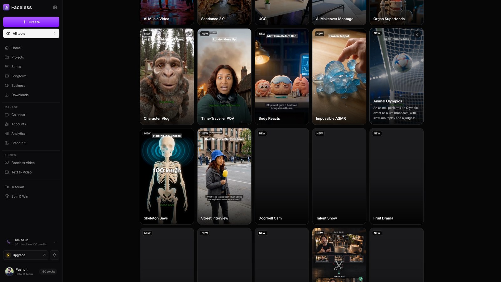
Task: Collapse the sidebar using the panel icon
Action: pos(55,7)
